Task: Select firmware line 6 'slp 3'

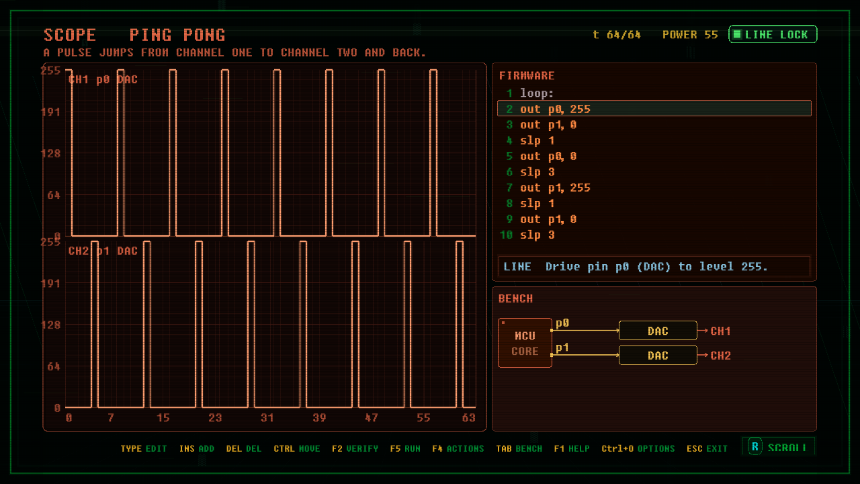Action: [654, 172]
